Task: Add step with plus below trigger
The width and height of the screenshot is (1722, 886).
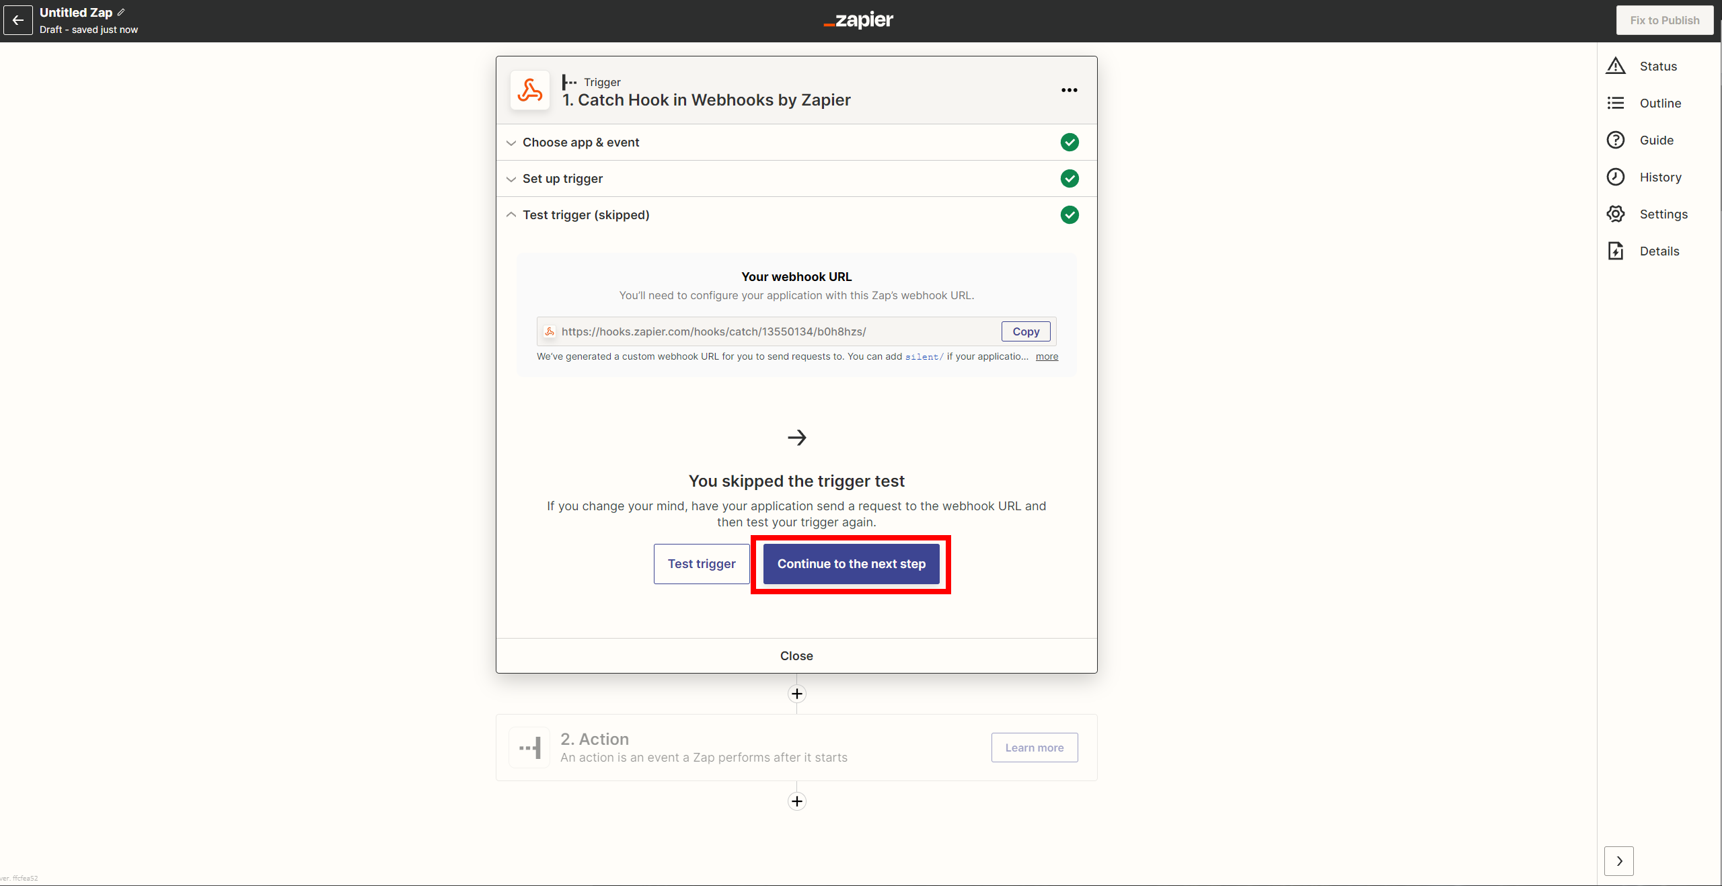Action: pos(796,694)
